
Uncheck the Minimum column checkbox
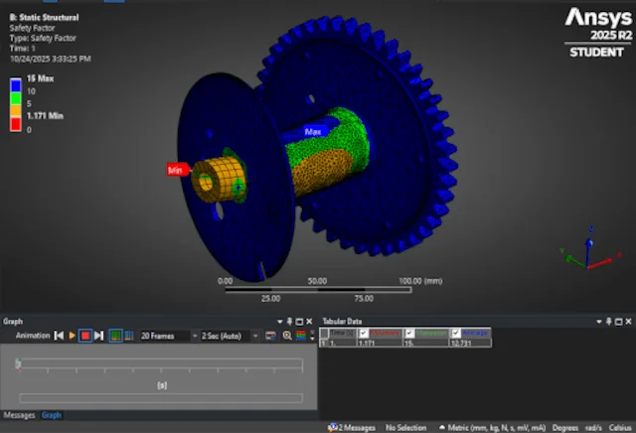tap(364, 334)
